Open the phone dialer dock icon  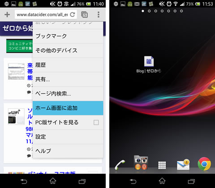pos(120,165)
